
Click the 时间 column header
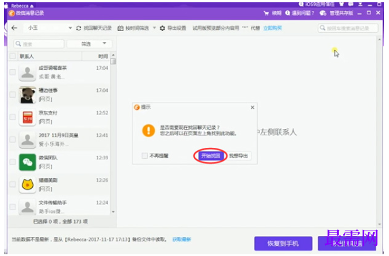click(103, 56)
